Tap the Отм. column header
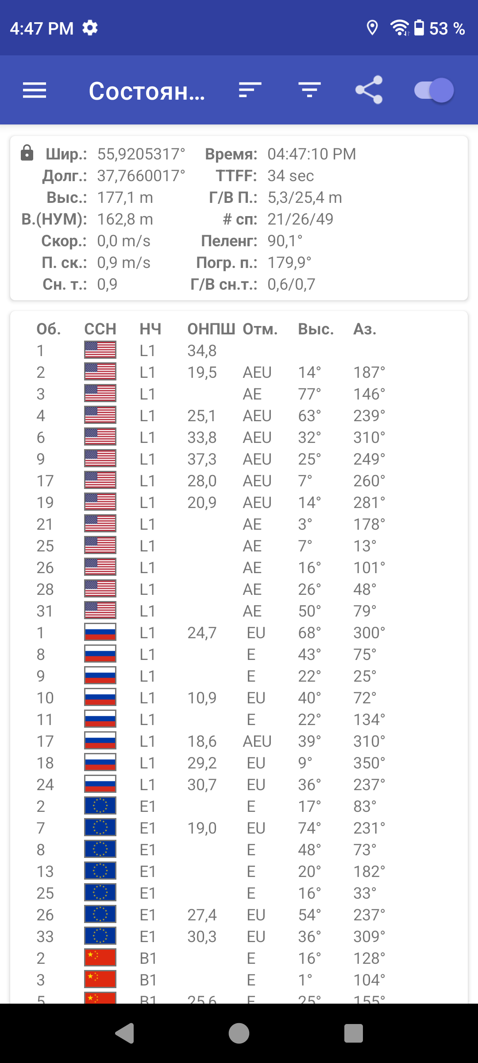The height and width of the screenshot is (1063, 478). coord(260,329)
